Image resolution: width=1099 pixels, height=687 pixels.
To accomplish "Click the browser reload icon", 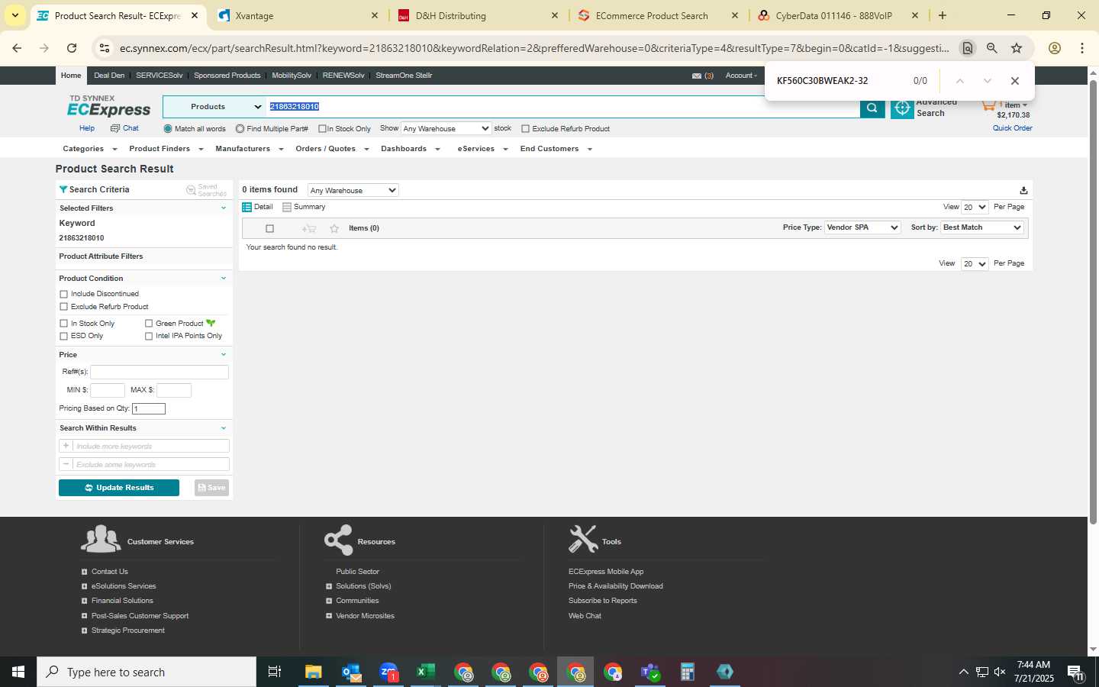I will (72, 48).
